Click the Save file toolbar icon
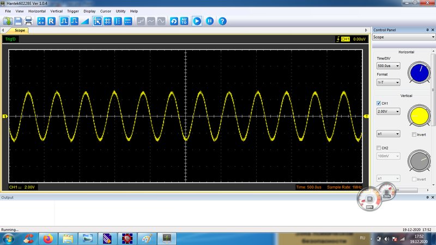Image resolution: width=436 pixels, height=245 pixels. [x=18, y=21]
